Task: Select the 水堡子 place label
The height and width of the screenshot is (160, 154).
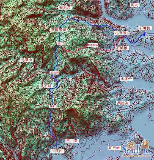Action: pos(126,79)
